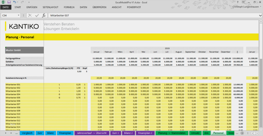
Task: Open Excel Help question mark icon
Action: (x=238, y=2)
